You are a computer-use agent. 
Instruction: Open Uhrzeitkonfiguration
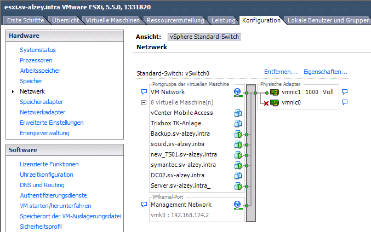tap(47, 175)
